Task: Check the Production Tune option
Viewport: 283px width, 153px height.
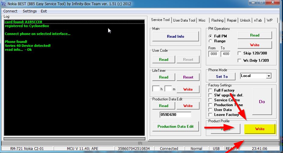Action: point(210,105)
